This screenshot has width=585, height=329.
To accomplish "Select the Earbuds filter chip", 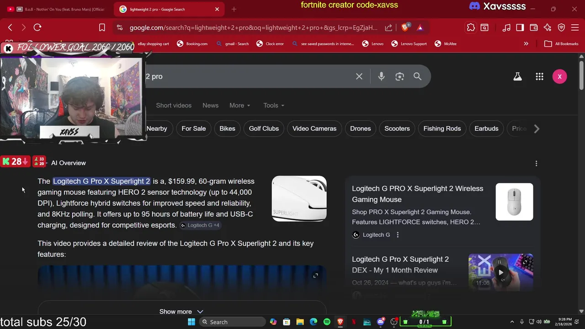I will (486, 128).
